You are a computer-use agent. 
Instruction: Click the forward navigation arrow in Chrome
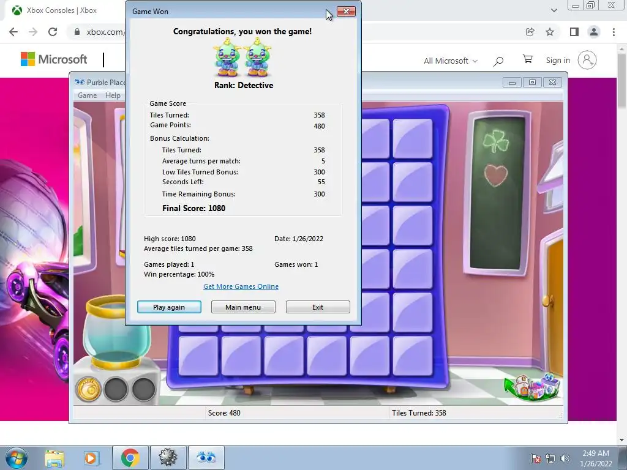(x=33, y=32)
